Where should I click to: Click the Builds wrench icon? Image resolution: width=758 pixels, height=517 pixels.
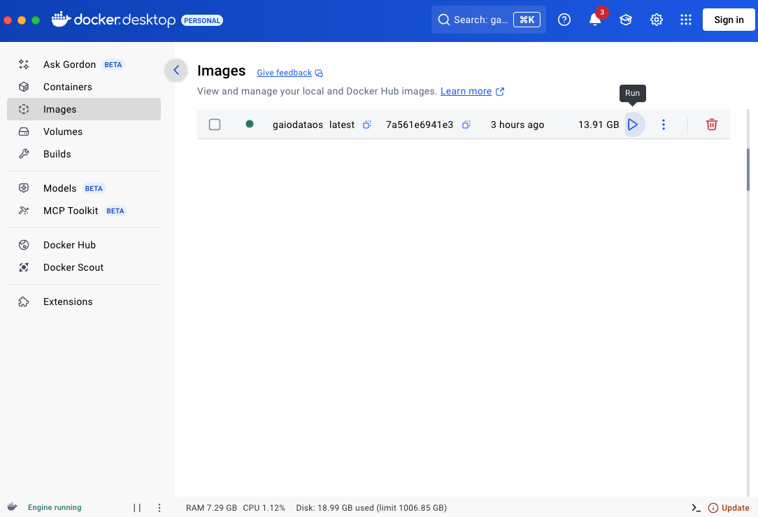(24, 154)
